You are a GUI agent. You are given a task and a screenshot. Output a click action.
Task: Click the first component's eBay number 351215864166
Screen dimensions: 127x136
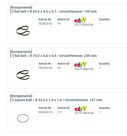coord(84,25)
